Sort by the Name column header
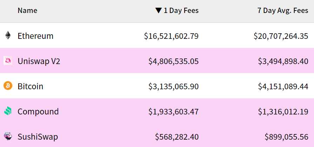Image resolution: width=314 pixels, height=147 pixels. pos(27,10)
